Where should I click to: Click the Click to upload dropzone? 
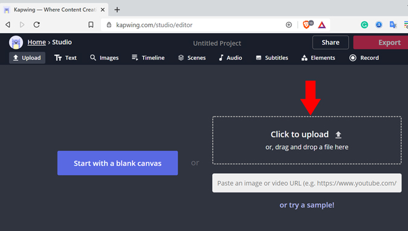click(x=307, y=140)
